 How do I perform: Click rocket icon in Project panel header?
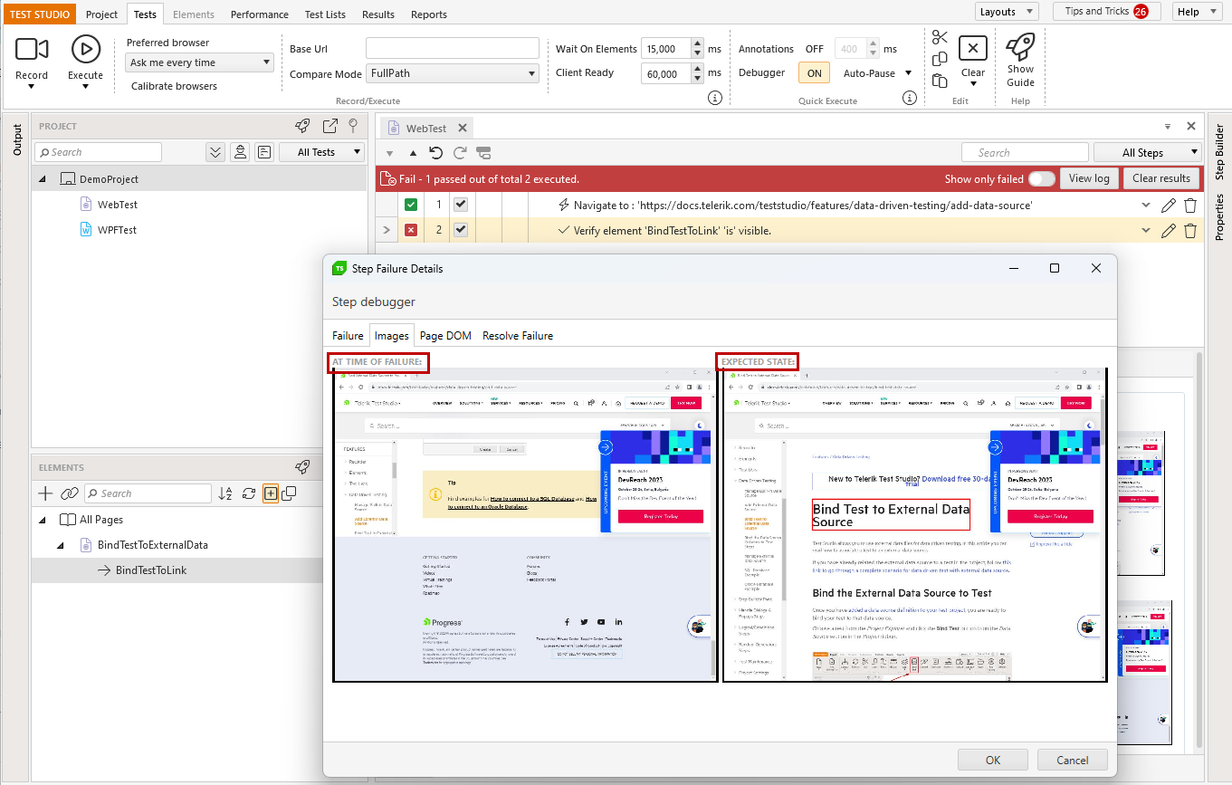[303, 126]
